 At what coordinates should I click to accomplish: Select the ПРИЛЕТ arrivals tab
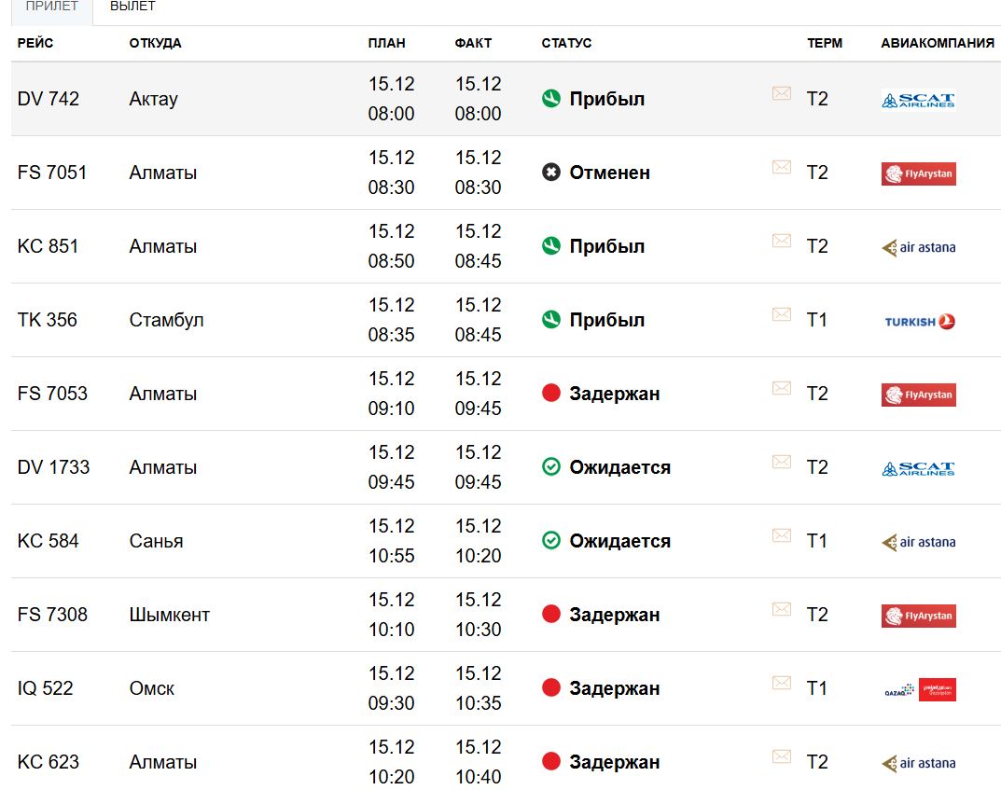[52, 7]
